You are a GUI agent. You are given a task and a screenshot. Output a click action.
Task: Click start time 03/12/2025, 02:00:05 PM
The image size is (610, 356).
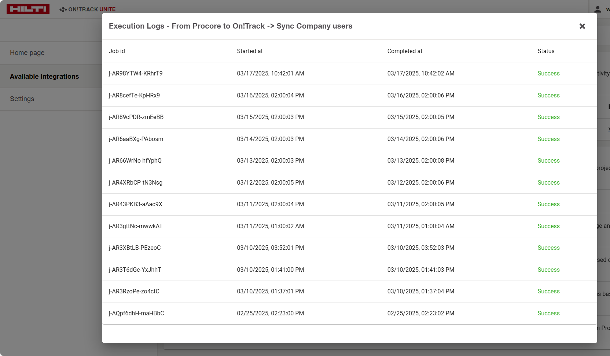(271, 183)
